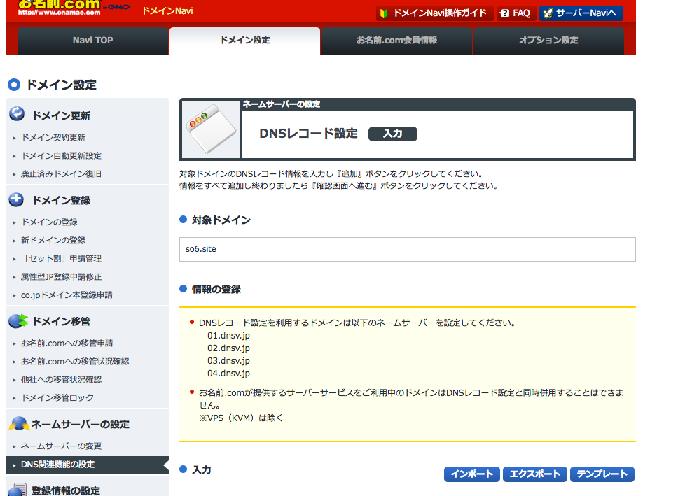This screenshot has width=685, height=496.
Task: Click the インポート button
Action: pyautogui.click(x=472, y=474)
